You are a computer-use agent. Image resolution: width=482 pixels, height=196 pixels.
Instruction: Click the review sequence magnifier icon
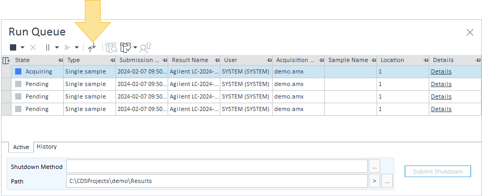[x=111, y=47]
